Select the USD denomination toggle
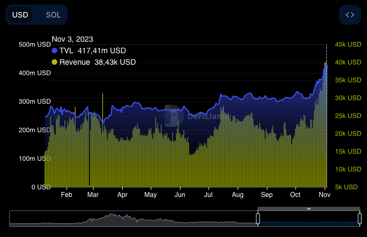The height and width of the screenshot is (237, 367). (20, 15)
